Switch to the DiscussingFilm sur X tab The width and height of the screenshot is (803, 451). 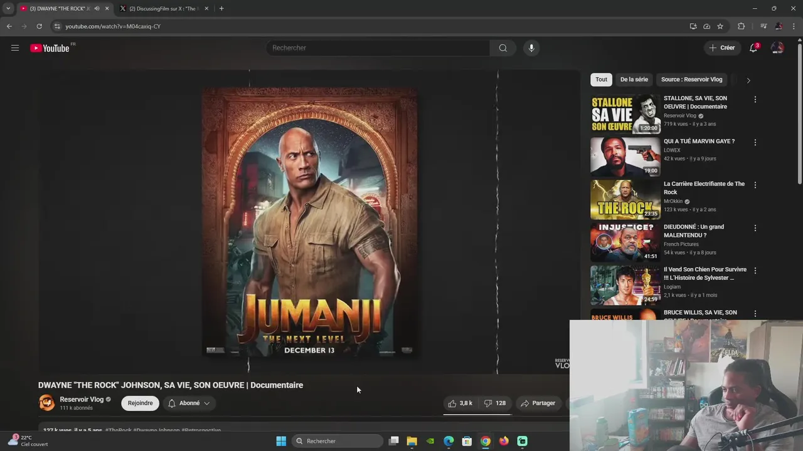click(165, 8)
